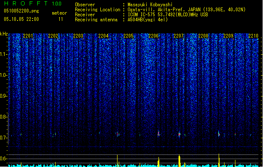Click time marker 2209
The width and height of the screenshot is (263, 167).
click(x=228, y=36)
